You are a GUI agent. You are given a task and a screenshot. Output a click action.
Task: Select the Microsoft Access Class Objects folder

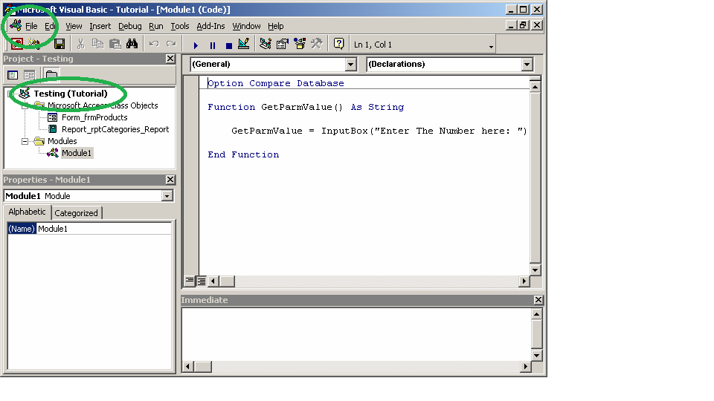click(x=103, y=105)
